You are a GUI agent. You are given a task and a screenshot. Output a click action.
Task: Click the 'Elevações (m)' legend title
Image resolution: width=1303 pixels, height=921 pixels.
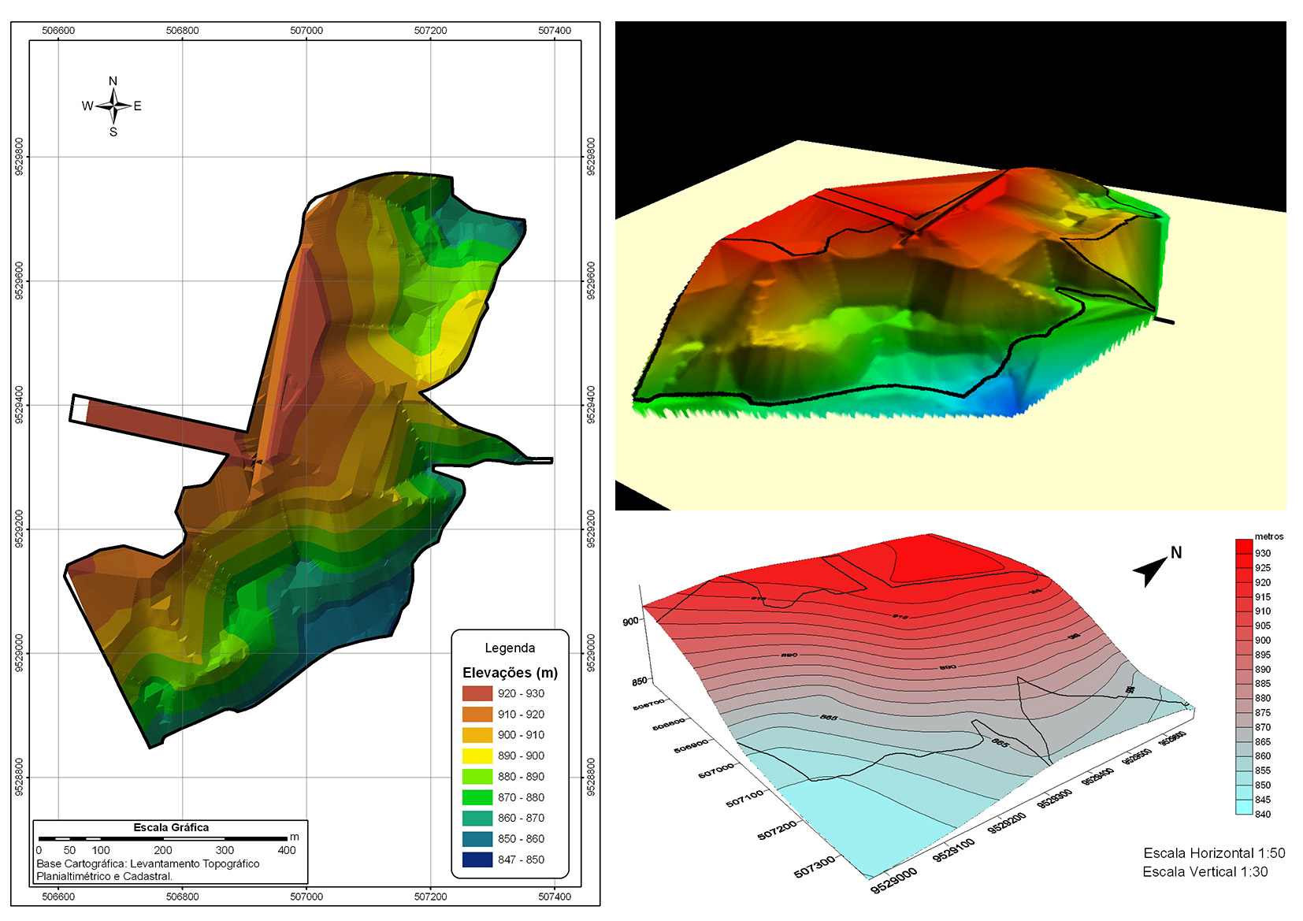510,673
